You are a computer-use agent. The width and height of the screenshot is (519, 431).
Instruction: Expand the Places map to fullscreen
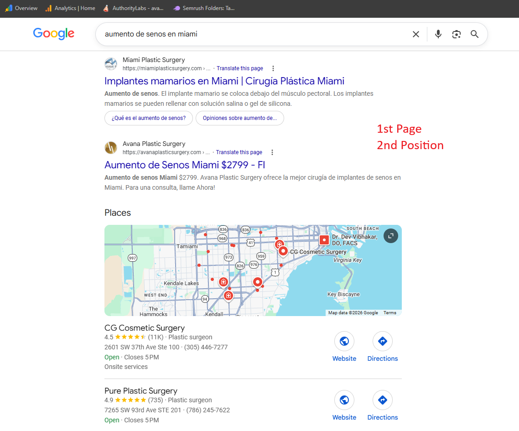click(x=390, y=236)
